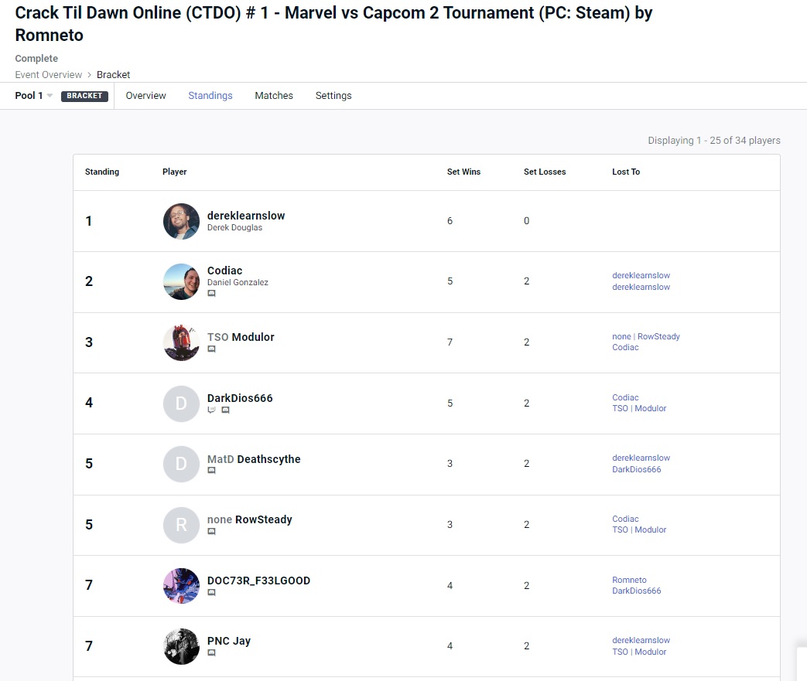Open Codiac's profile avatar
This screenshot has width=807, height=681.
[x=181, y=281]
